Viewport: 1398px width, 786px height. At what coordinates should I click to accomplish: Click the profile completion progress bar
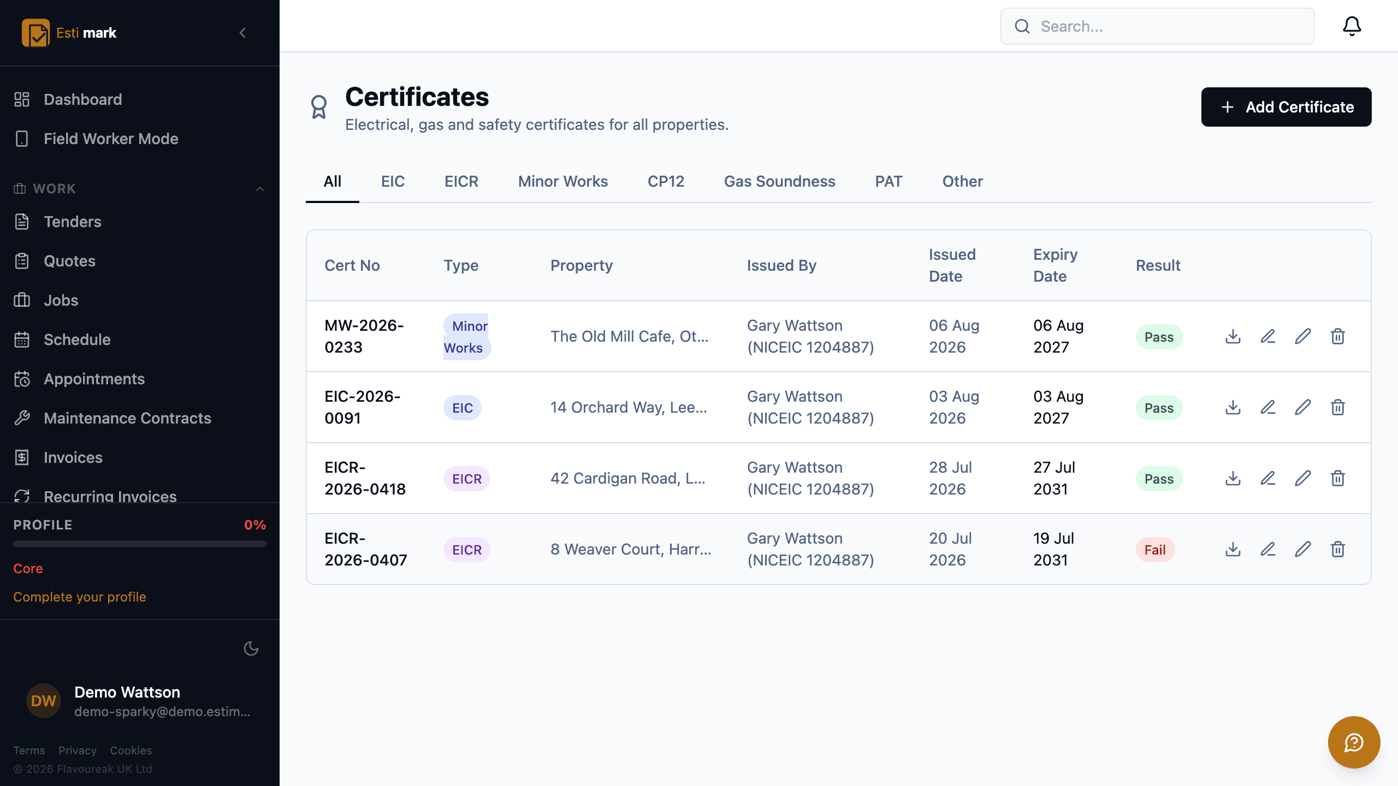click(140, 544)
